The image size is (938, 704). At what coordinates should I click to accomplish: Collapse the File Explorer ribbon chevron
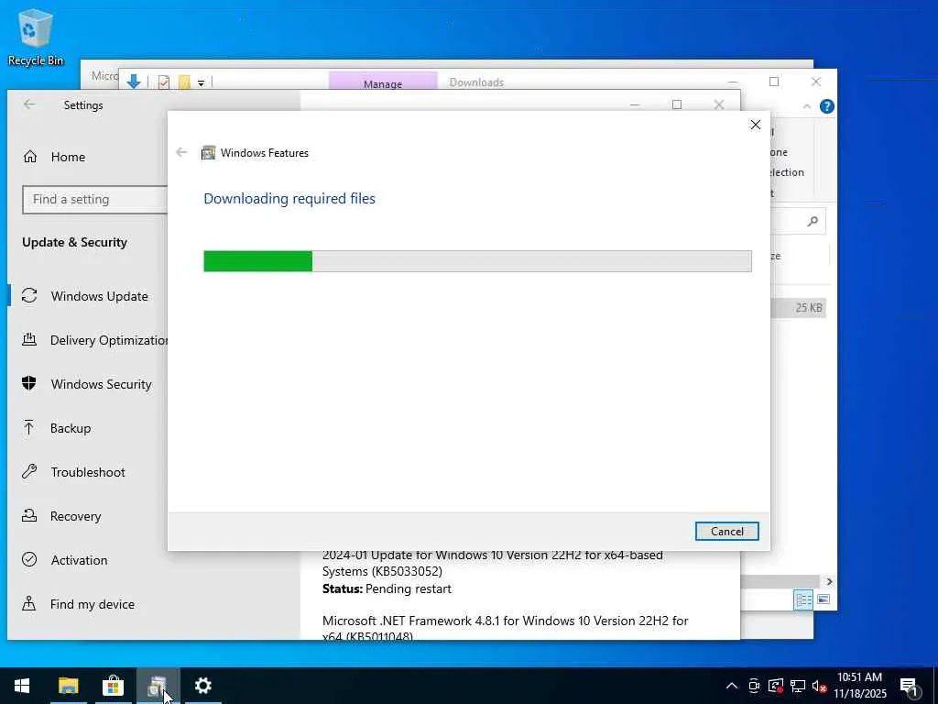coord(806,106)
